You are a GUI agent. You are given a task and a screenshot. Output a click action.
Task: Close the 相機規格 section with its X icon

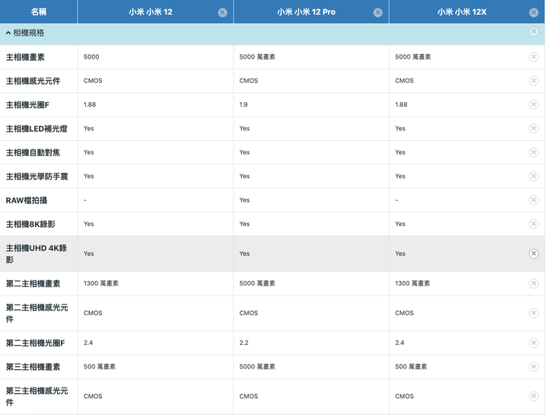coord(534,32)
